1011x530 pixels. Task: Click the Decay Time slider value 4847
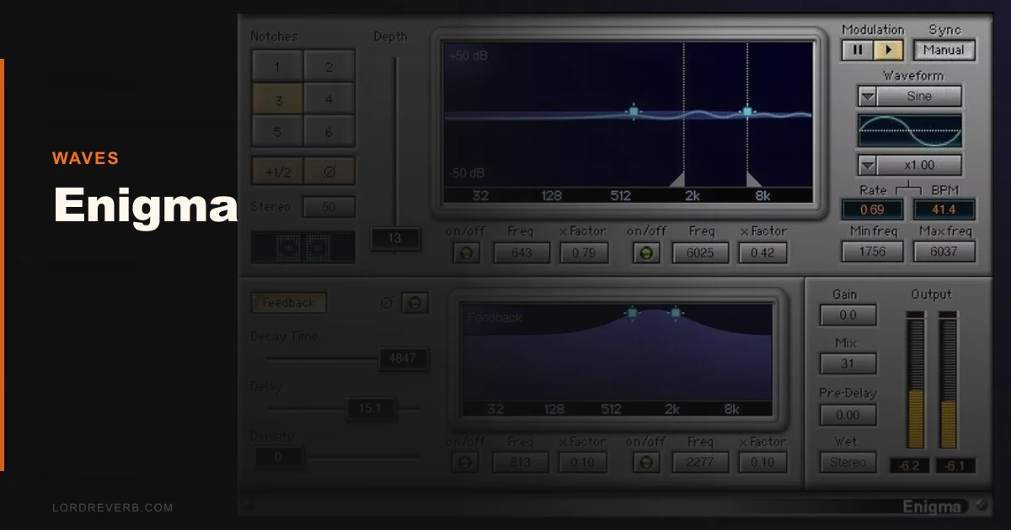point(403,358)
